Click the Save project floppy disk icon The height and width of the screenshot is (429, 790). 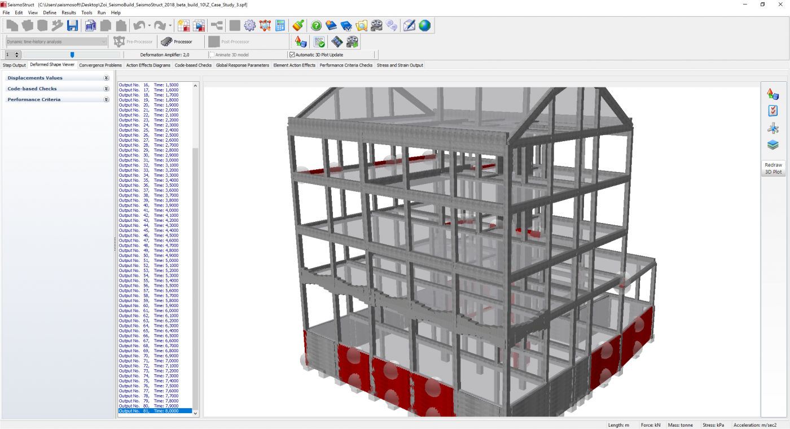[72, 25]
